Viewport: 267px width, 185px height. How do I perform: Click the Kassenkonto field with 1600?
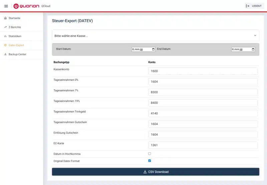click(x=203, y=71)
